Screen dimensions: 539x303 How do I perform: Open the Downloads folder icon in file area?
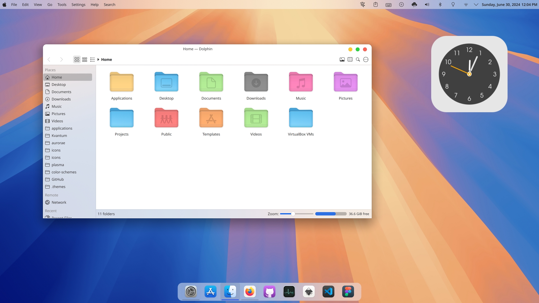point(256,82)
